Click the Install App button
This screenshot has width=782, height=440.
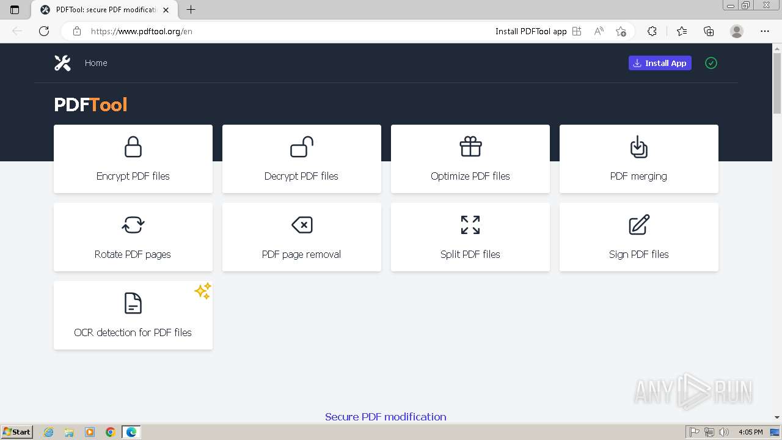660,63
